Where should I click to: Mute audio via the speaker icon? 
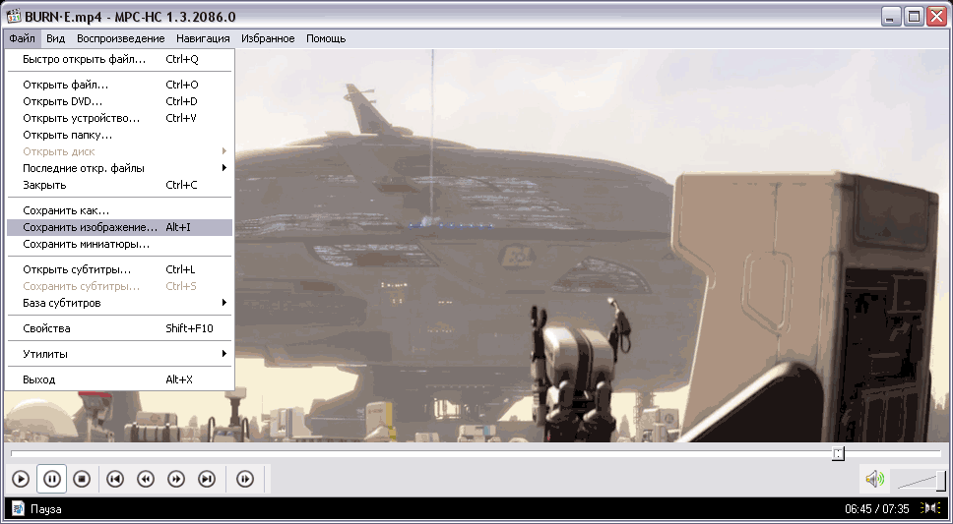click(x=873, y=480)
